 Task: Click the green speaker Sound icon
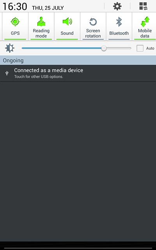click(x=67, y=21)
